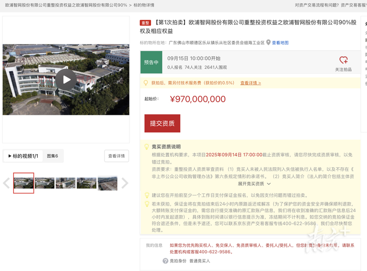Click the lightbulb icon in service fee notice
Screen dimensions: 367x271
click(146, 83)
